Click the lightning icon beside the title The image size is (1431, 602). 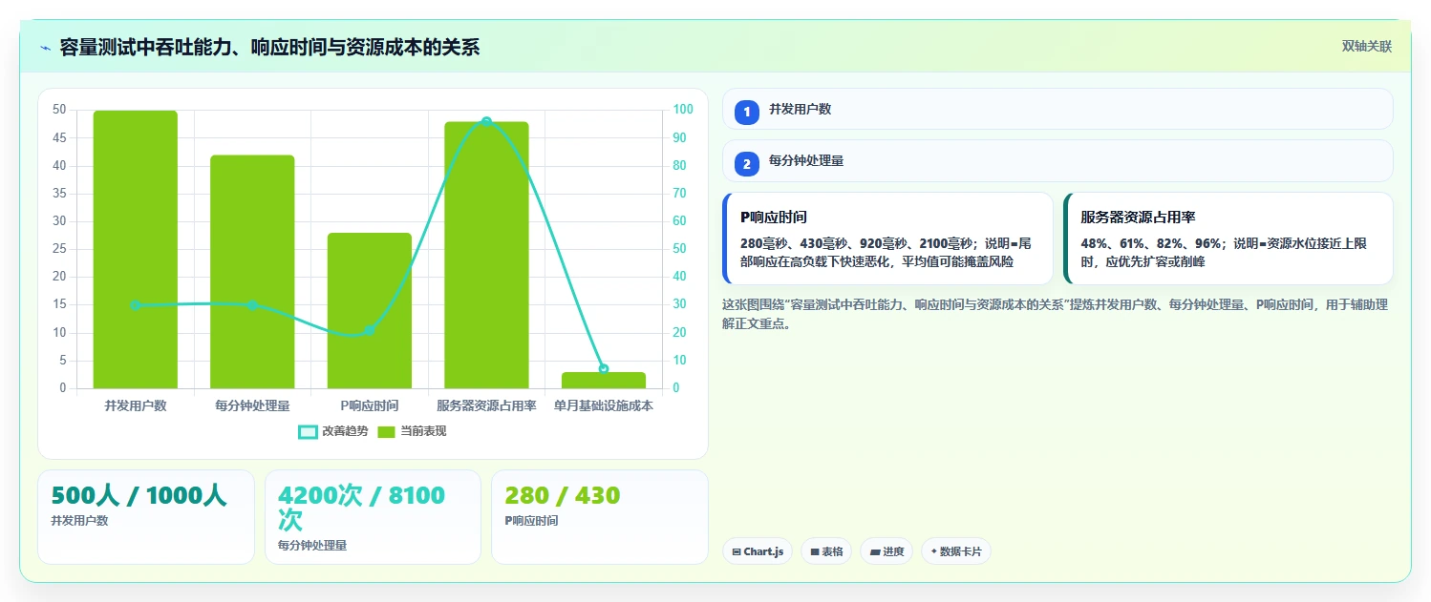pyautogui.click(x=45, y=47)
